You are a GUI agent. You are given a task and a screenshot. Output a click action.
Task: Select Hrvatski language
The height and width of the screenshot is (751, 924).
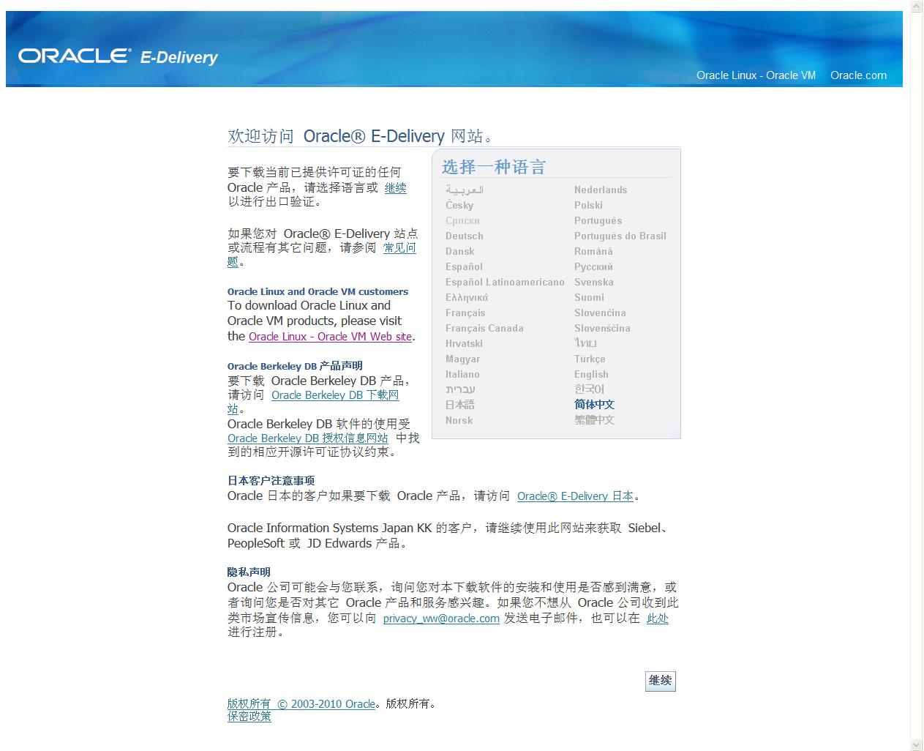(x=464, y=343)
